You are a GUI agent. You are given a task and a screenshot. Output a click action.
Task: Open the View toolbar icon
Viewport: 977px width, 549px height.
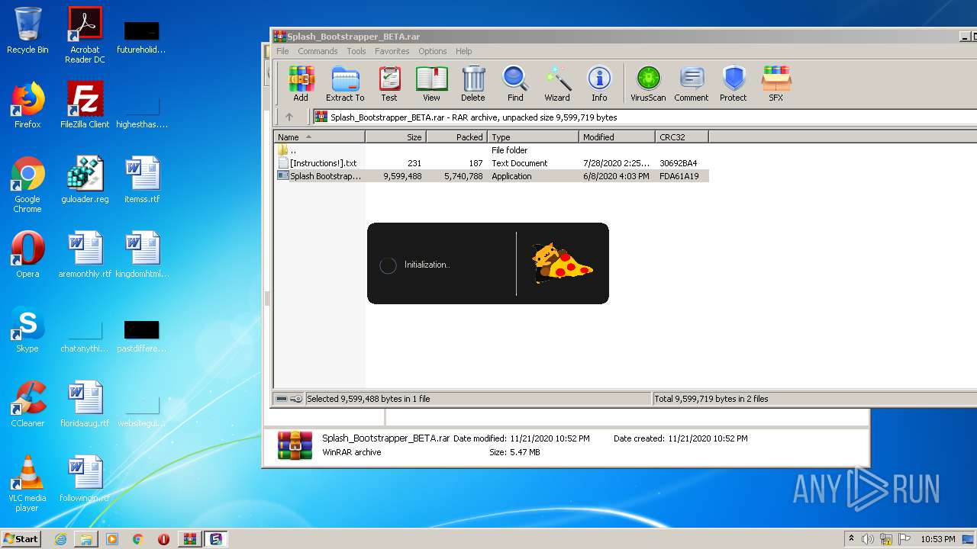pyautogui.click(x=431, y=84)
